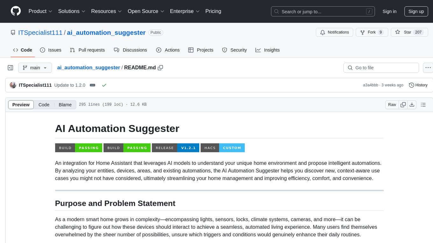433x243 pixels.
Task: Switch to the Insights tab
Action: click(x=267, y=50)
